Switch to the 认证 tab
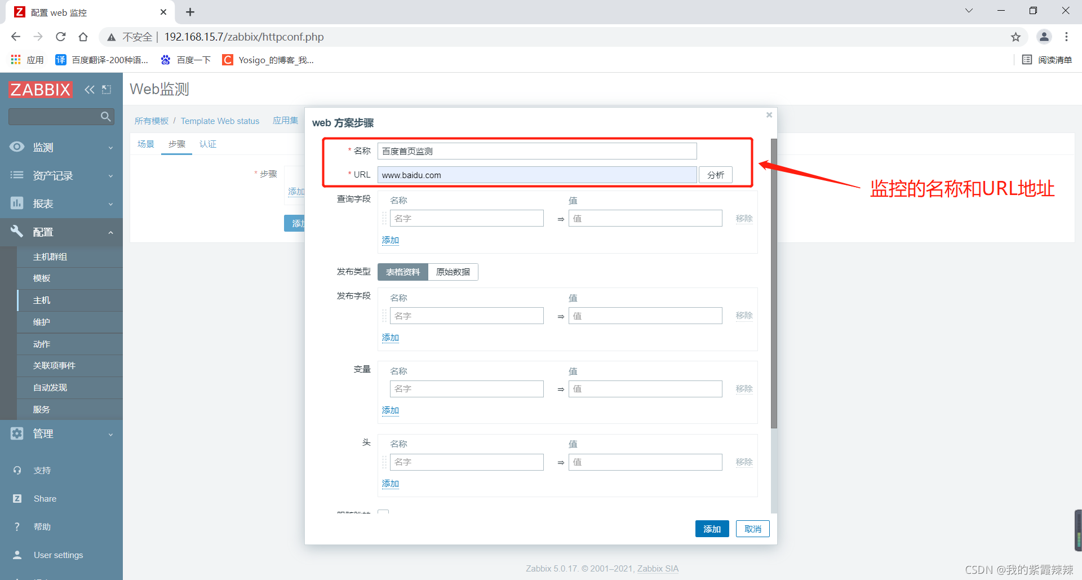The image size is (1082, 580). (x=208, y=144)
